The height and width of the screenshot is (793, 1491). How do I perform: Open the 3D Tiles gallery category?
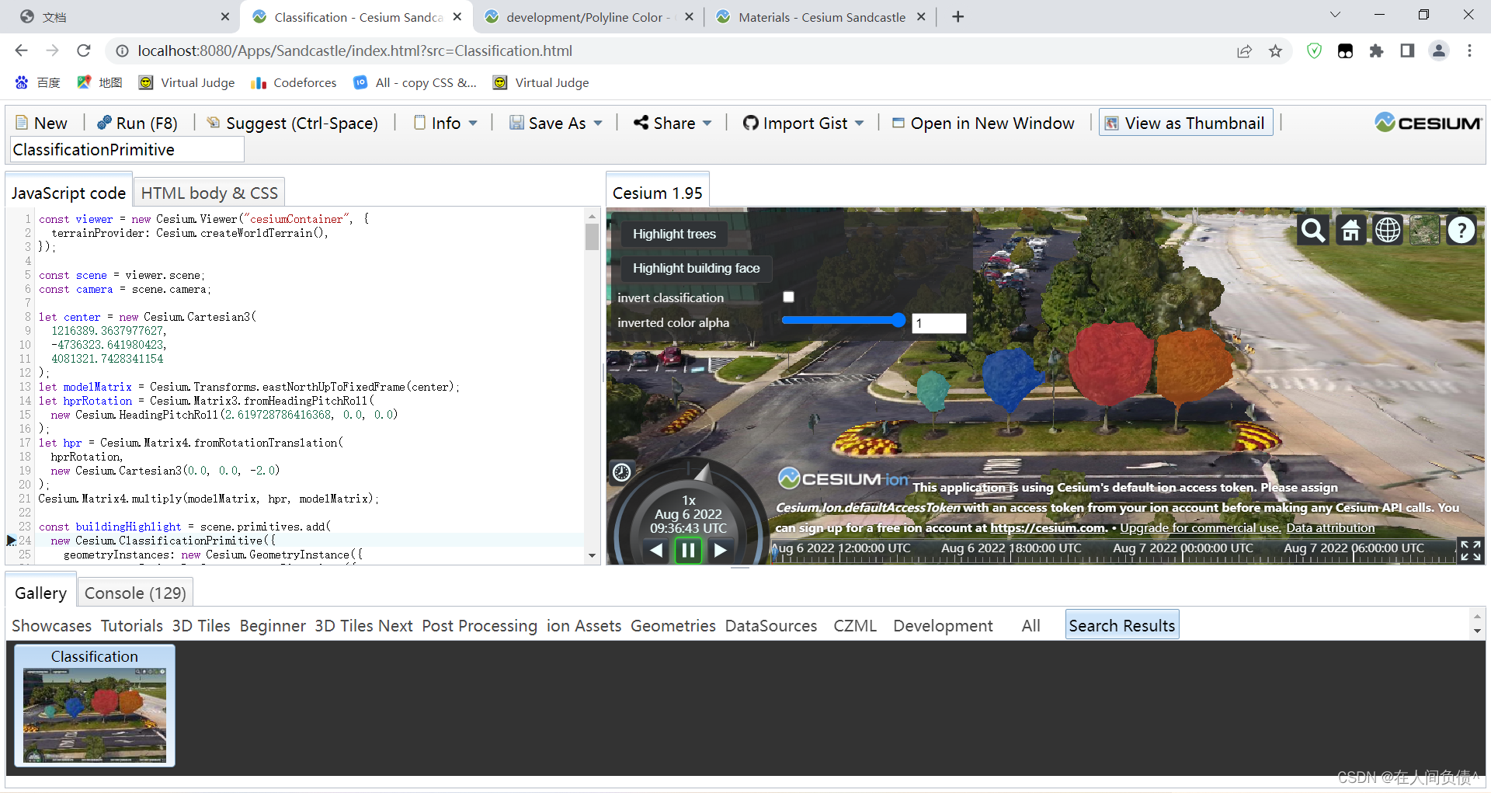click(201, 625)
